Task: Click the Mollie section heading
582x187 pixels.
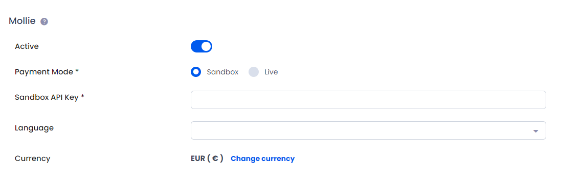Action: [x=23, y=21]
